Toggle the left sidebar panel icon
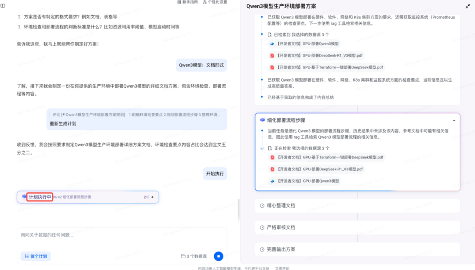 pos(3,5)
